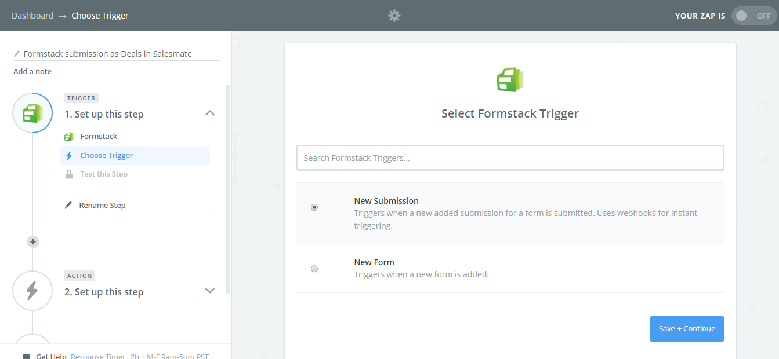Screen dimensions: 779x359
Task: Click the Save + Continue button
Action: click(x=687, y=329)
